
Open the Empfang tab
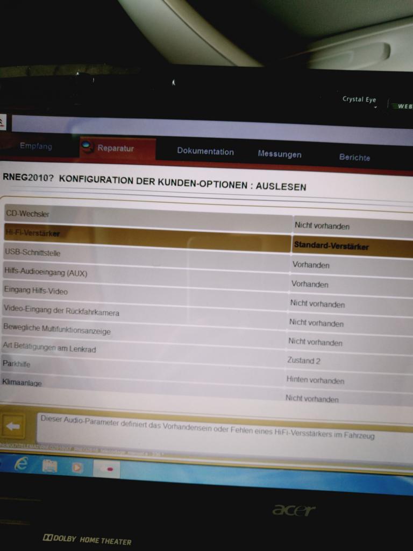pyautogui.click(x=36, y=146)
